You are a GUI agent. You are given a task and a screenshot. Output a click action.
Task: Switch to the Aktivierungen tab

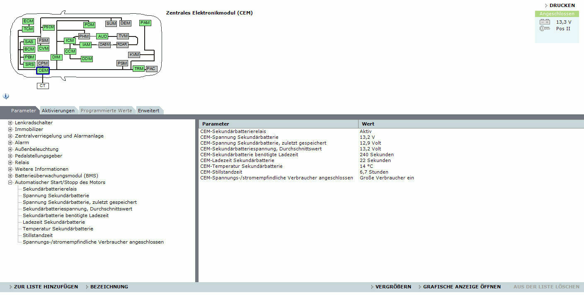[x=58, y=111]
